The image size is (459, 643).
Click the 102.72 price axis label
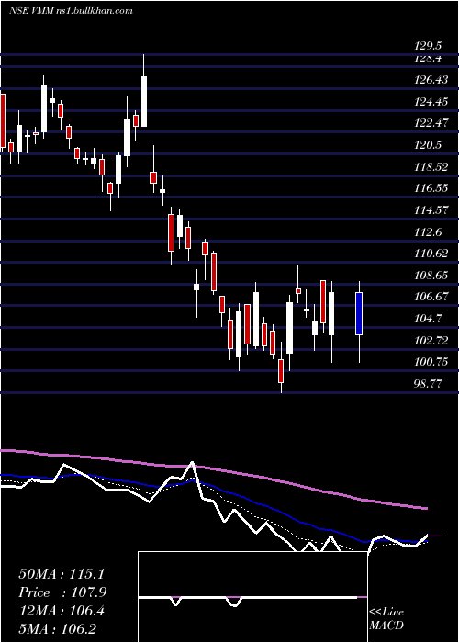point(431,341)
